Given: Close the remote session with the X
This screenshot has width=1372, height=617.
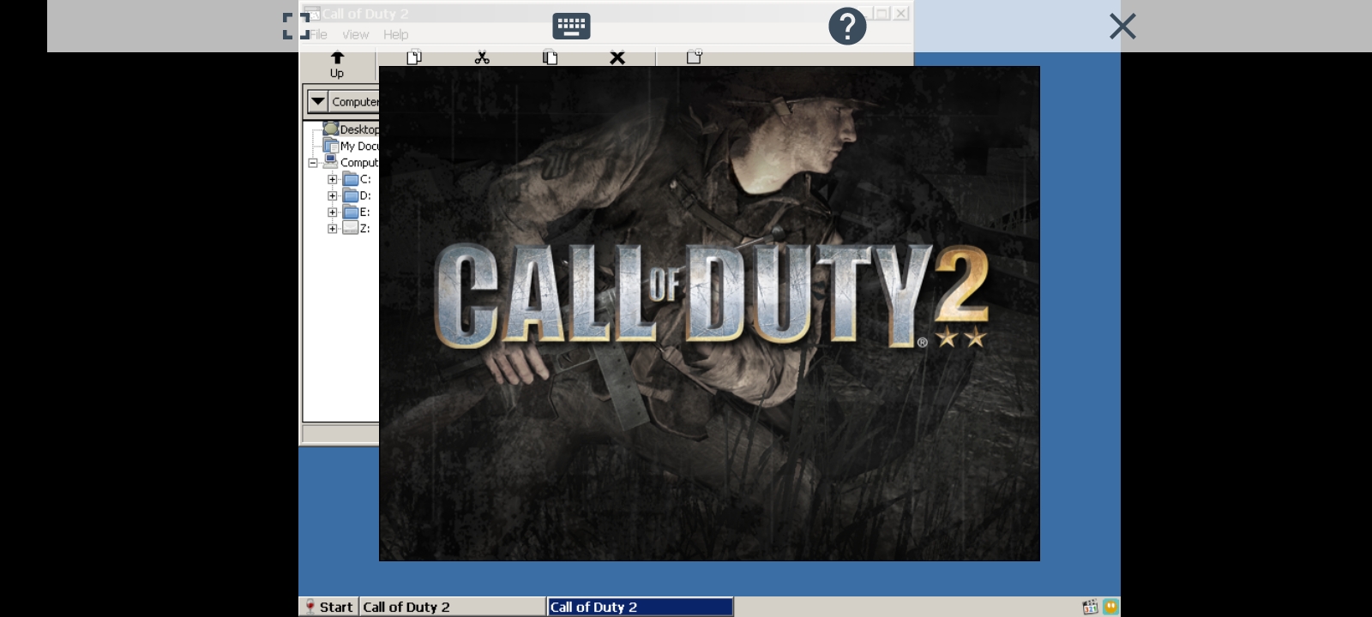Looking at the screenshot, I should pyautogui.click(x=1122, y=27).
